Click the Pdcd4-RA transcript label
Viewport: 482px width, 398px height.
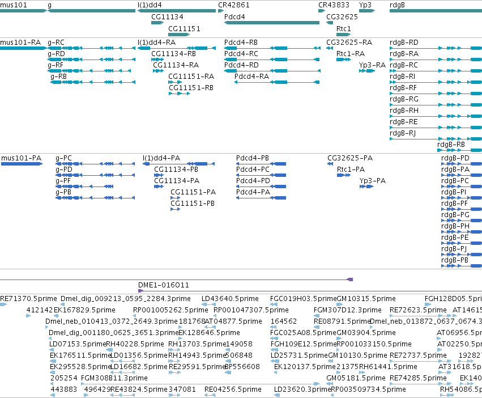(x=251, y=77)
